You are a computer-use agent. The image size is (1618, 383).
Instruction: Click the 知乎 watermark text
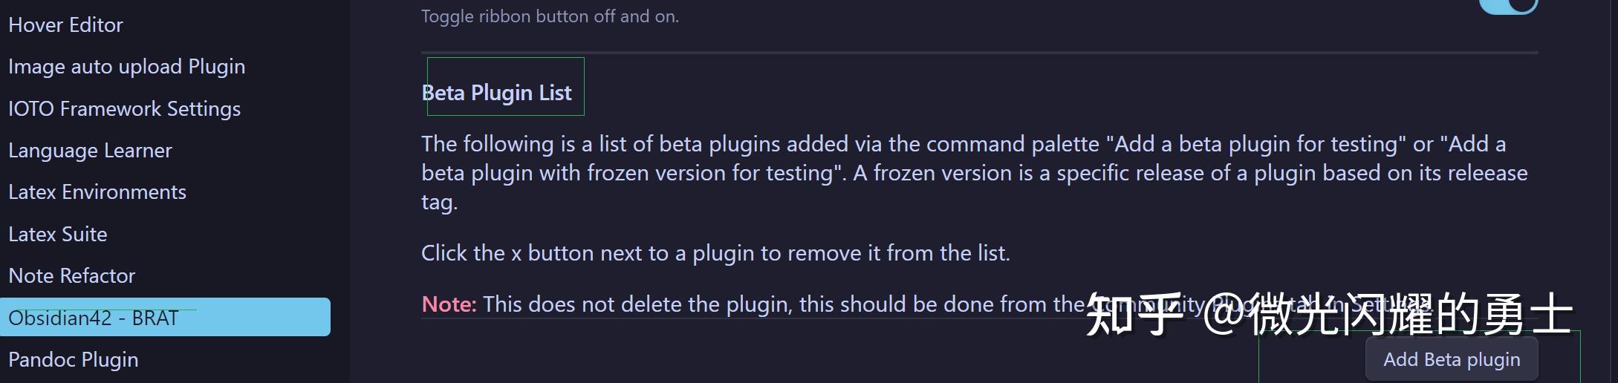click(1133, 315)
